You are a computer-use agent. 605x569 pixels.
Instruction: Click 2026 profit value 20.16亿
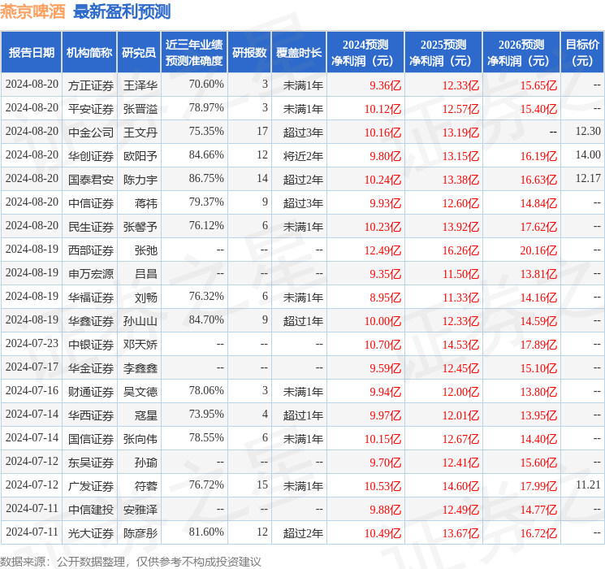coord(538,250)
